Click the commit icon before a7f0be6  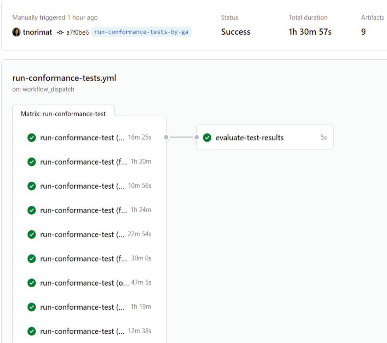pos(60,32)
